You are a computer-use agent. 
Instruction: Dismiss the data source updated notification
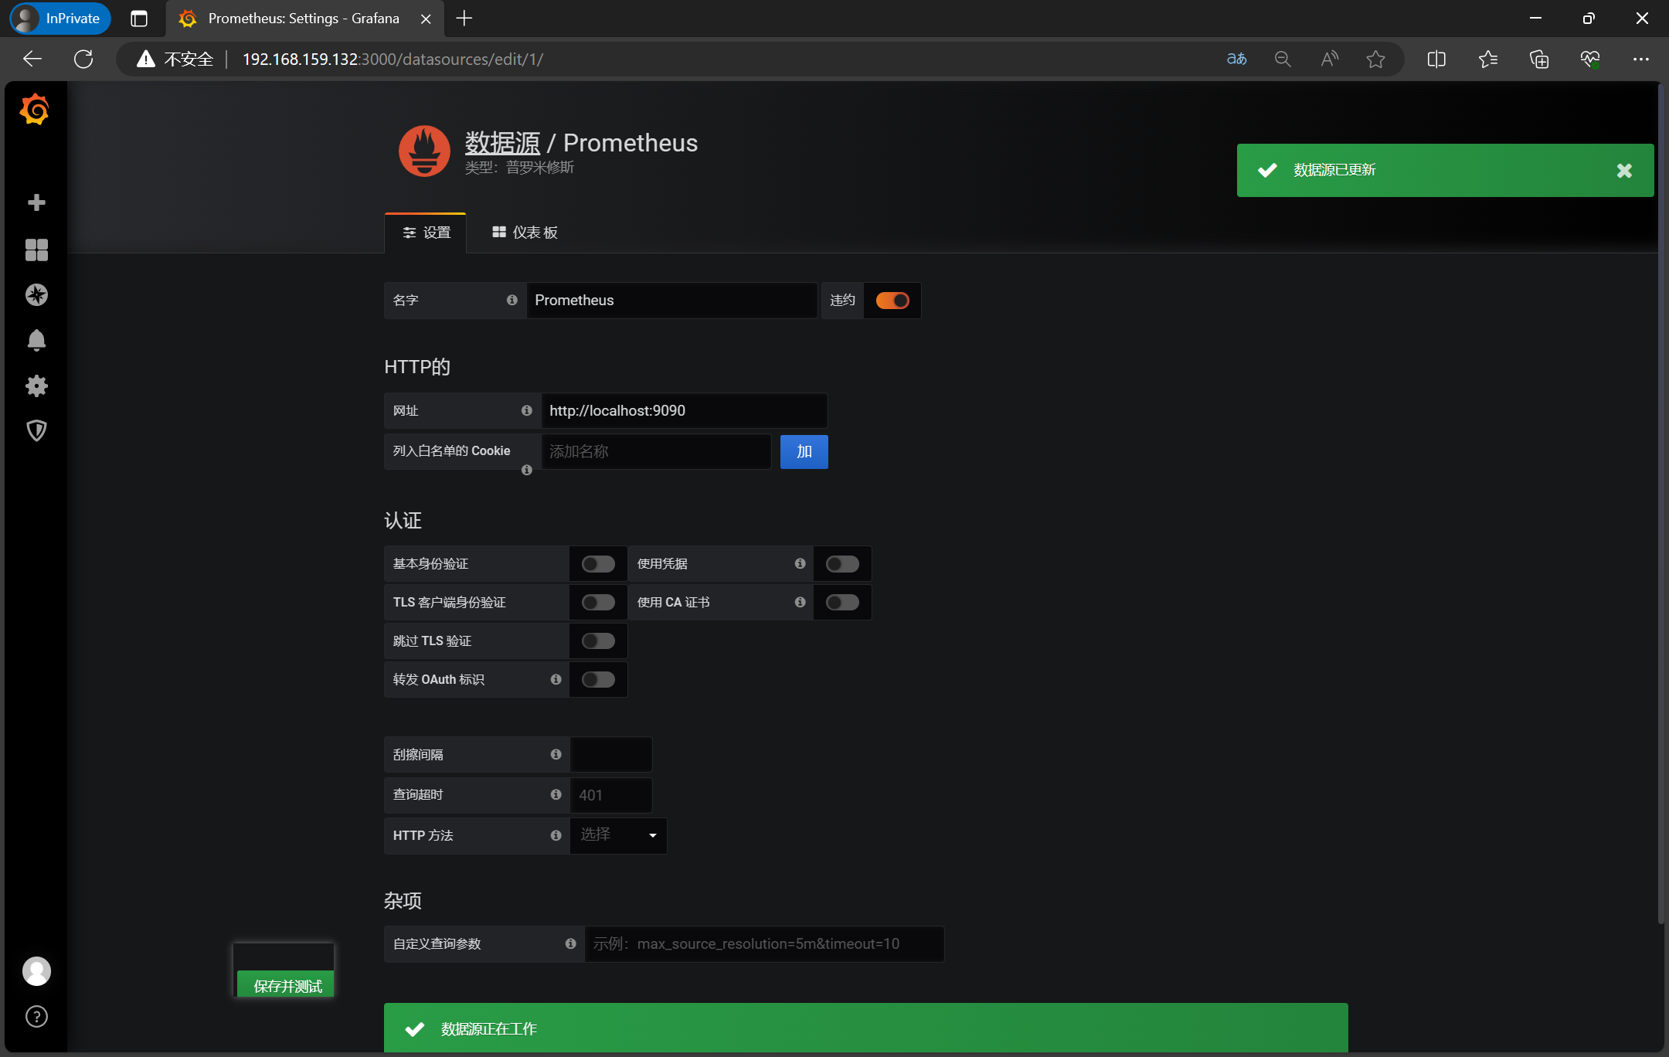coord(1624,171)
